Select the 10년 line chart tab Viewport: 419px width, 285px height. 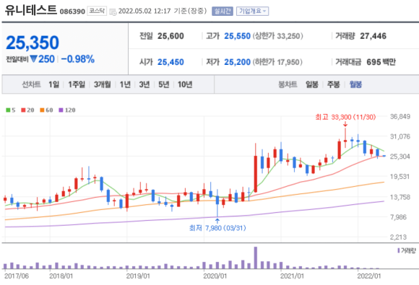[x=185, y=84]
